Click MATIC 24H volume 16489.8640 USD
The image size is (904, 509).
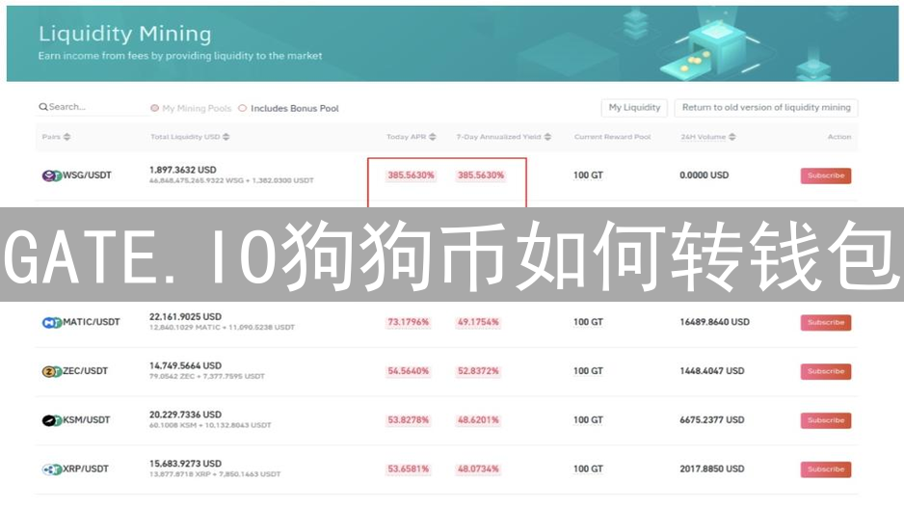tap(714, 322)
